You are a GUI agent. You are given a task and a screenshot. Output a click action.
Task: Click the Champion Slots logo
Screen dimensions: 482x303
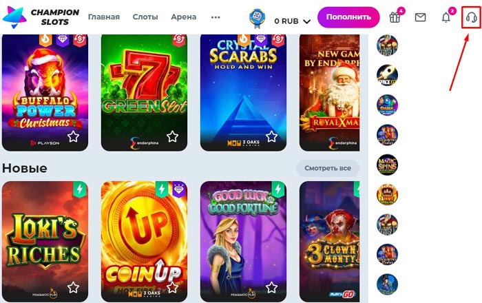pyautogui.click(x=41, y=17)
